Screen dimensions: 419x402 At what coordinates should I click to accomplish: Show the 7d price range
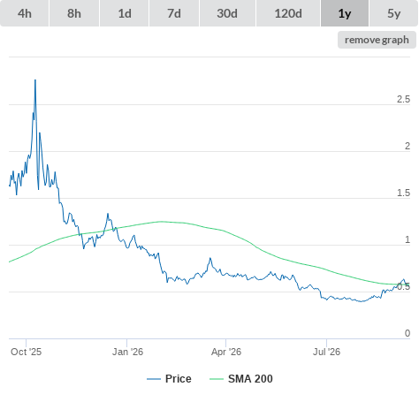(174, 13)
